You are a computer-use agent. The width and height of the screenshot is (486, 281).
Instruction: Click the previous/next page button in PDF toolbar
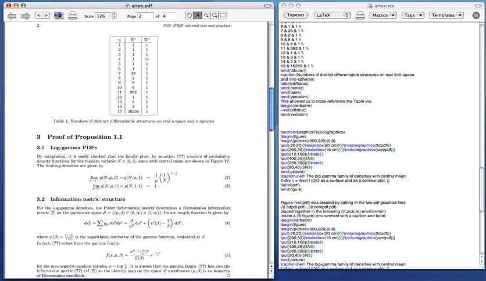click(x=42, y=16)
